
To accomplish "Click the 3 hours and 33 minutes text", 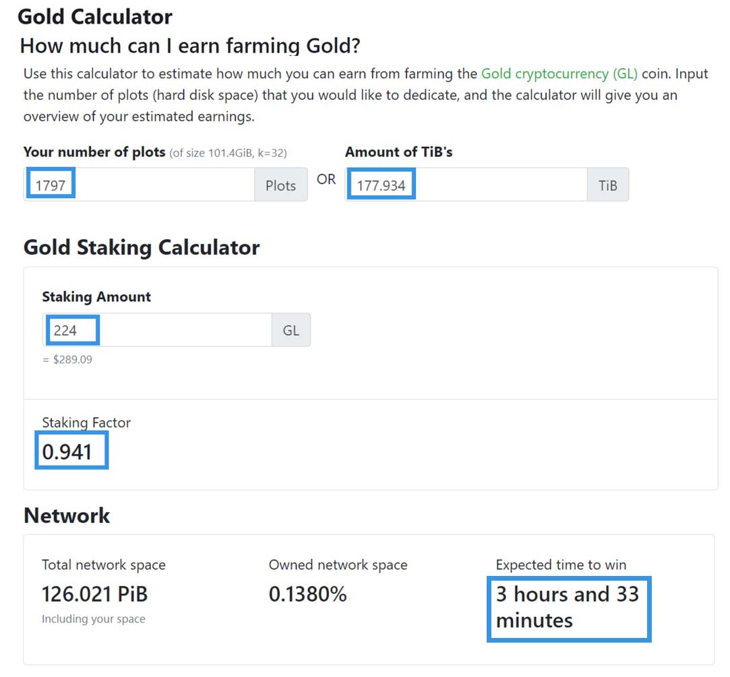I will (567, 607).
